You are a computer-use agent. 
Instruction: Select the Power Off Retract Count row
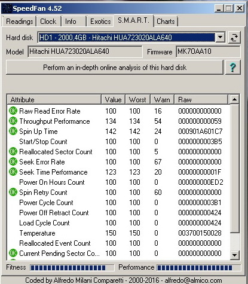[x=118, y=213]
